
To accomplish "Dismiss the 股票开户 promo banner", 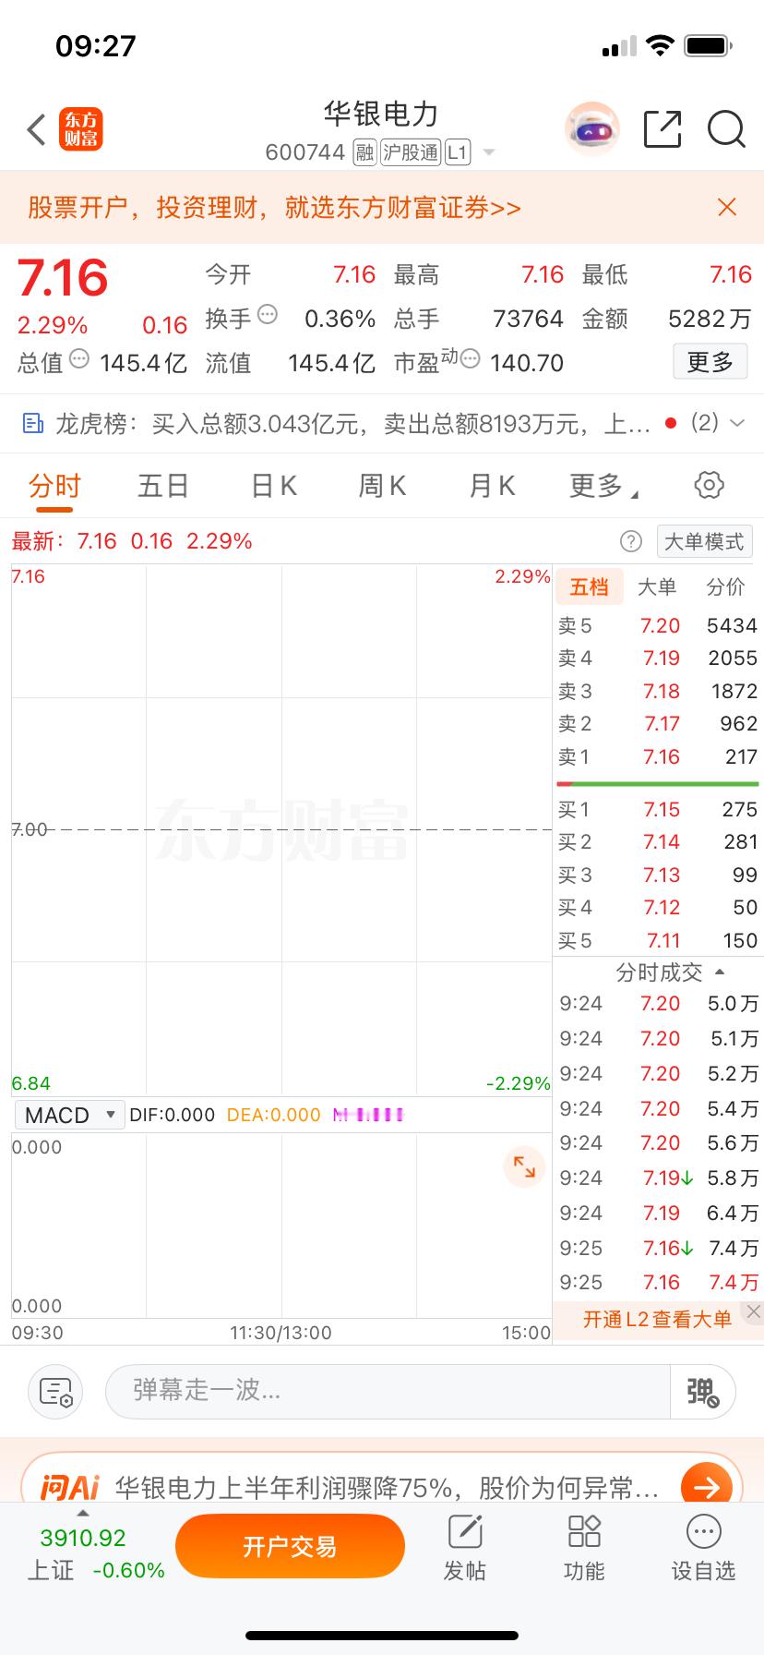I will [x=727, y=207].
